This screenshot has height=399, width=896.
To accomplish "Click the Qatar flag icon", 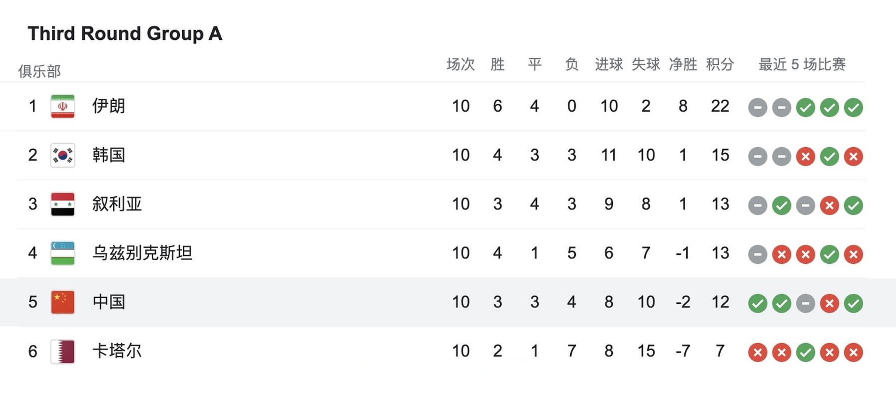I will (x=63, y=351).
